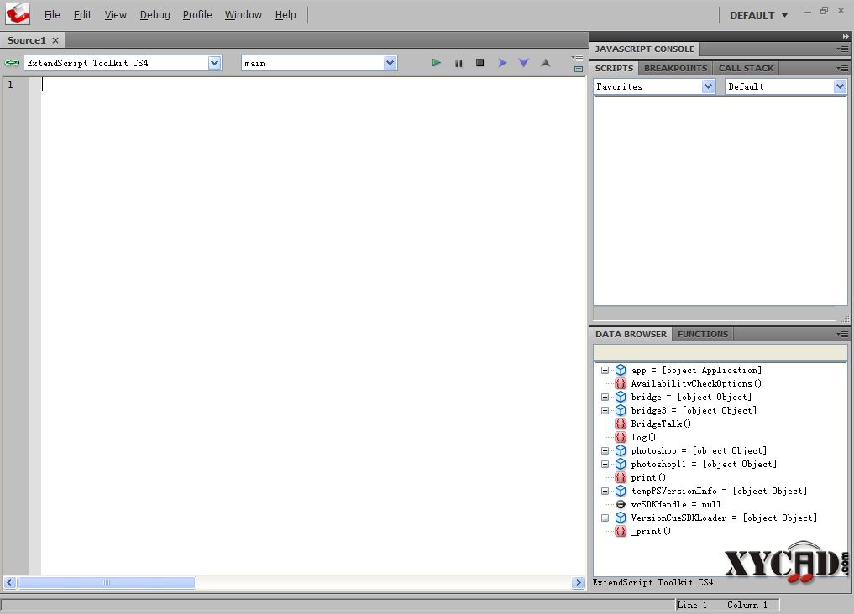Open the Data Browser panel flyout menu
The image size is (854, 614).
tap(842, 334)
